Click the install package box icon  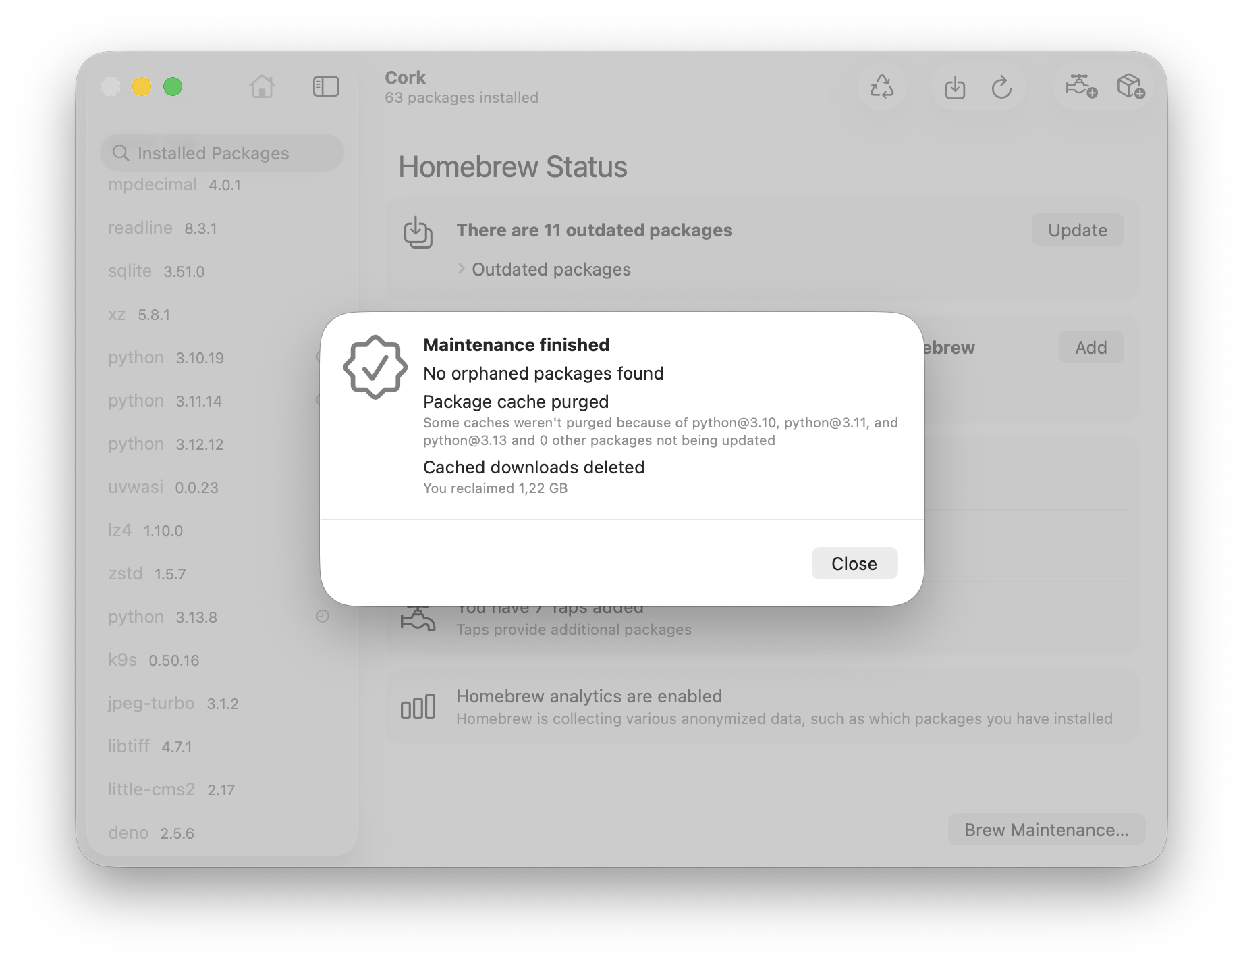pyautogui.click(x=1130, y=86)
